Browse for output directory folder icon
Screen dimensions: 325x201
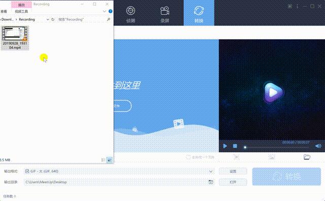point(211,182)
